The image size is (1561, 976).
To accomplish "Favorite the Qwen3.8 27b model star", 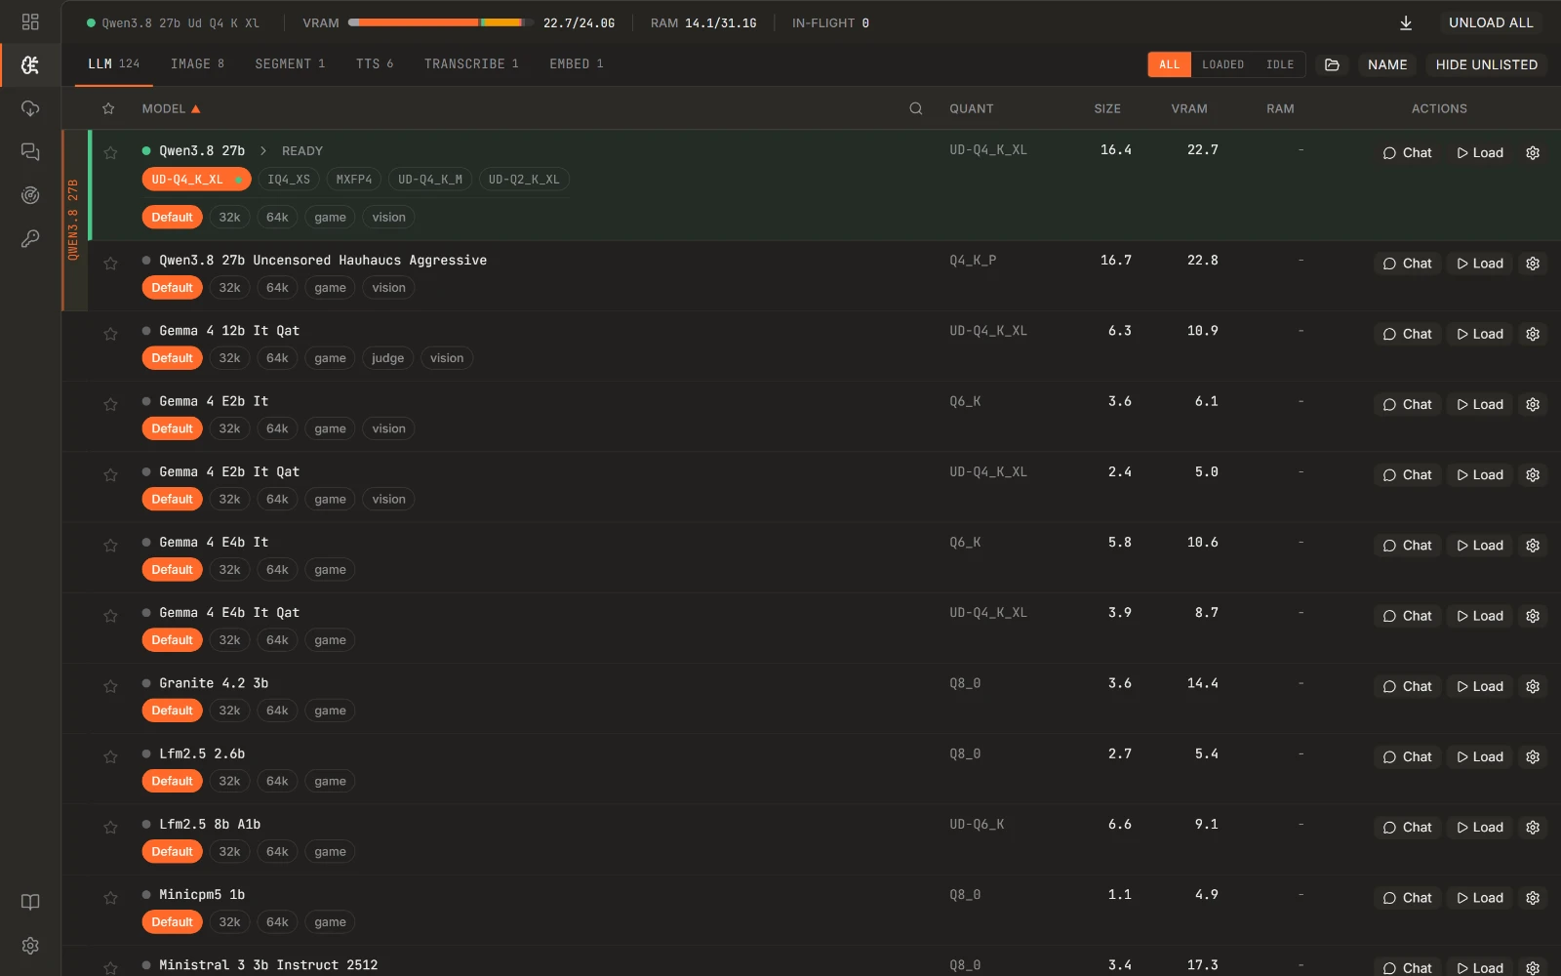I will (110, 152).
